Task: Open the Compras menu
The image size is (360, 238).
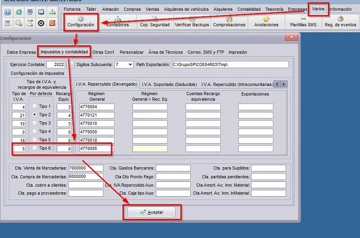Action: point(132,9)
